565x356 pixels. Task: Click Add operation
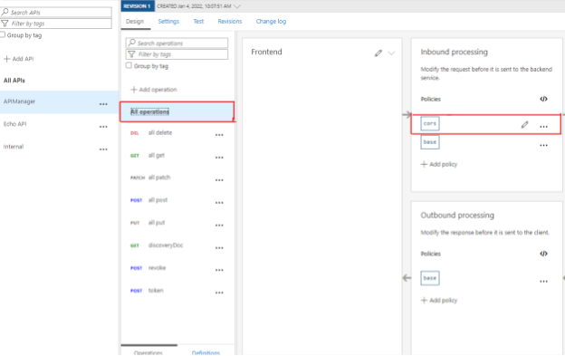tap(154, 90)
